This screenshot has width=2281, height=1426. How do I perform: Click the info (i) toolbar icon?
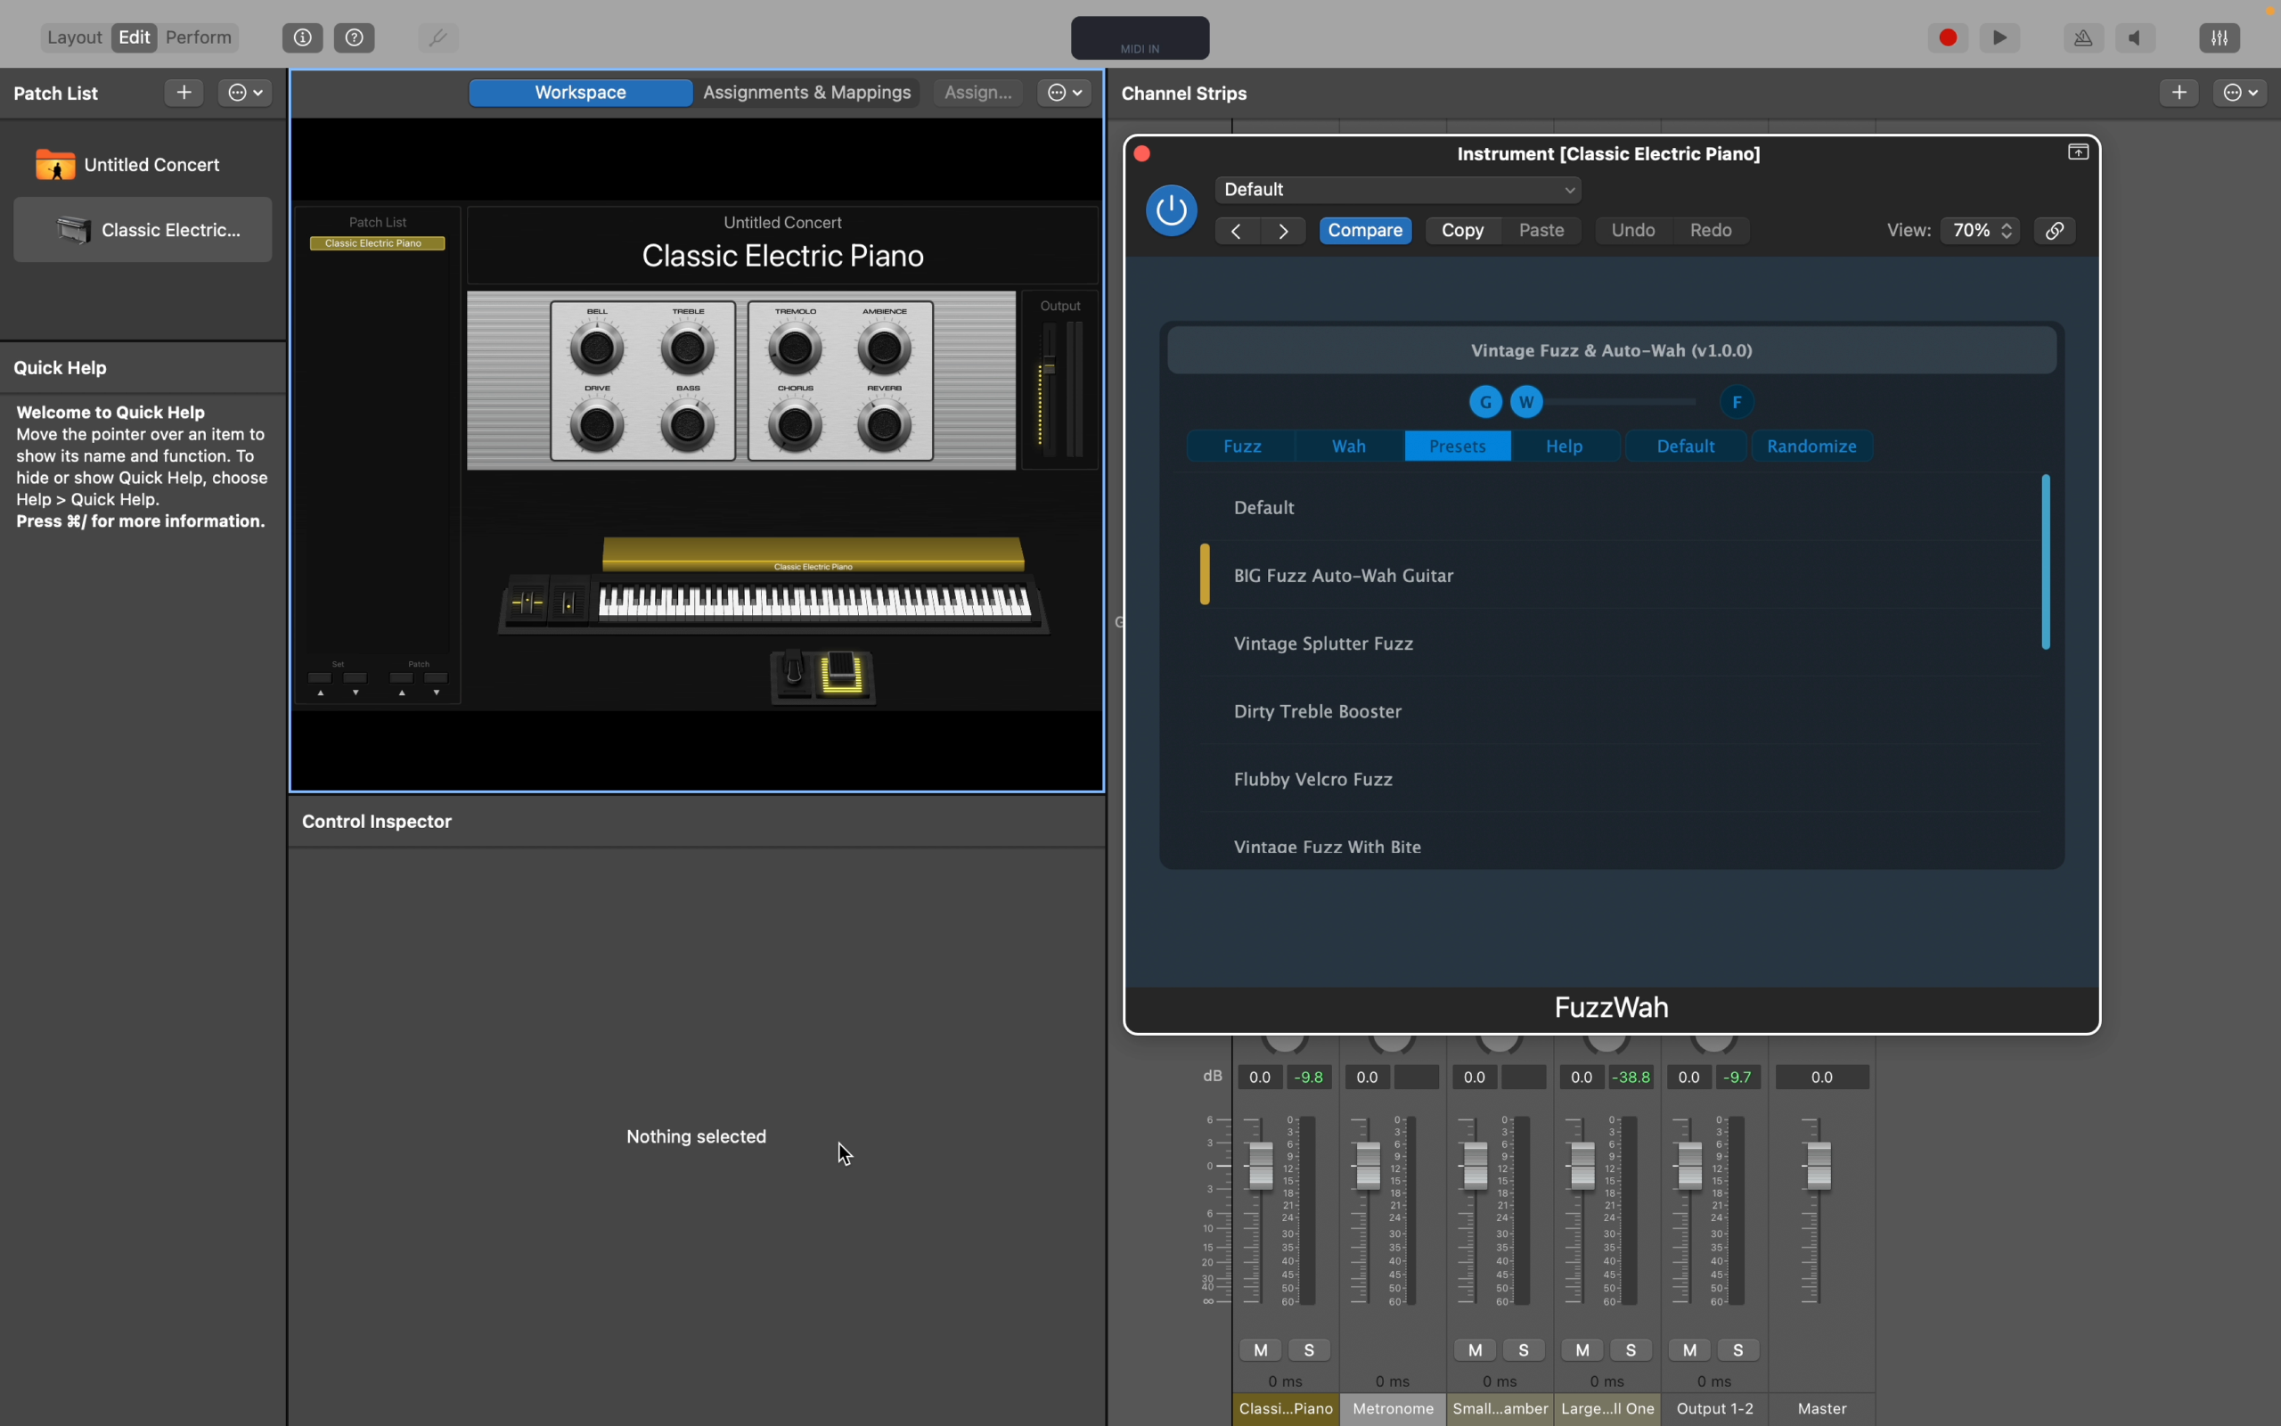[x=303, y=37]
